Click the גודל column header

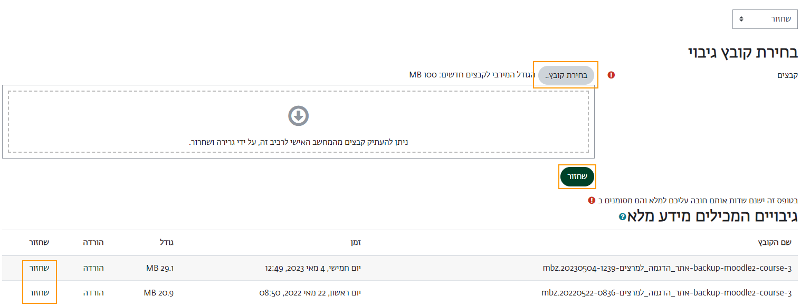coord(166,242)
